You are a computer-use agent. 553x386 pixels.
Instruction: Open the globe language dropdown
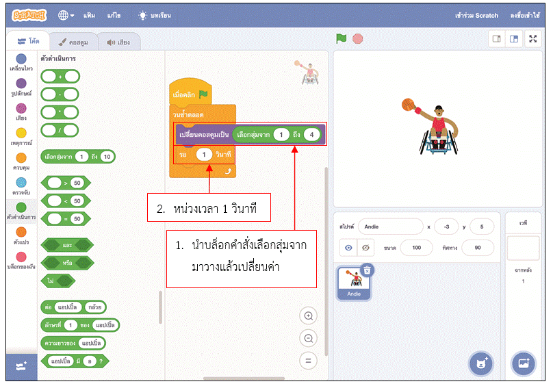tap(66, 14)
